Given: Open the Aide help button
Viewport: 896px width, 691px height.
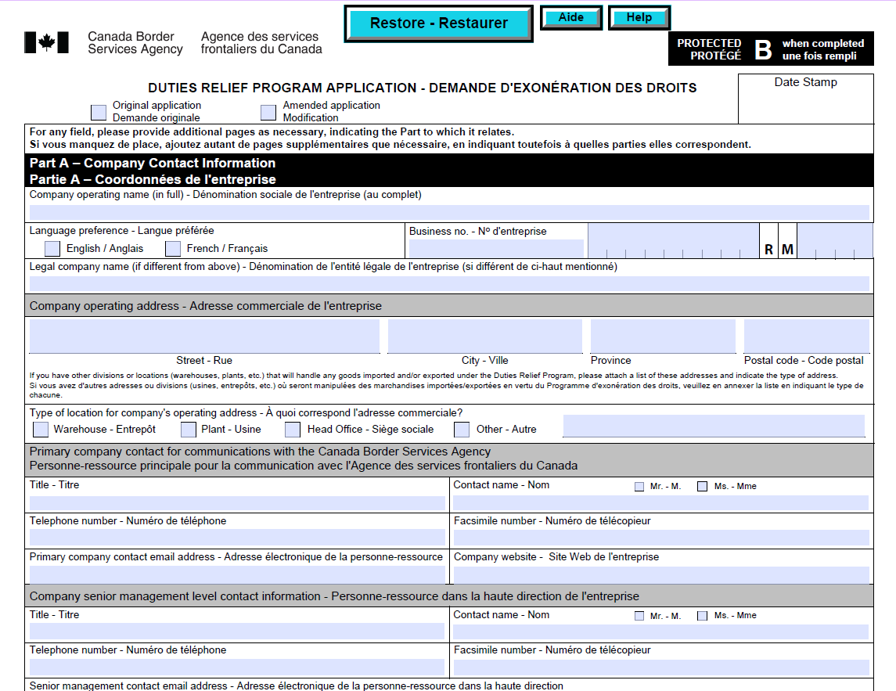Looking at the screenshot, I should click(570, 18).
